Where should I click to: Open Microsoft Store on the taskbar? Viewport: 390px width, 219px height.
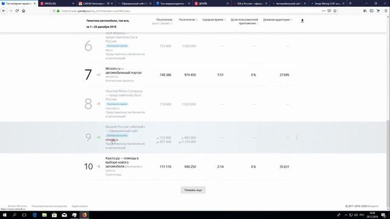pyautogui.click(x=54, y=215)
